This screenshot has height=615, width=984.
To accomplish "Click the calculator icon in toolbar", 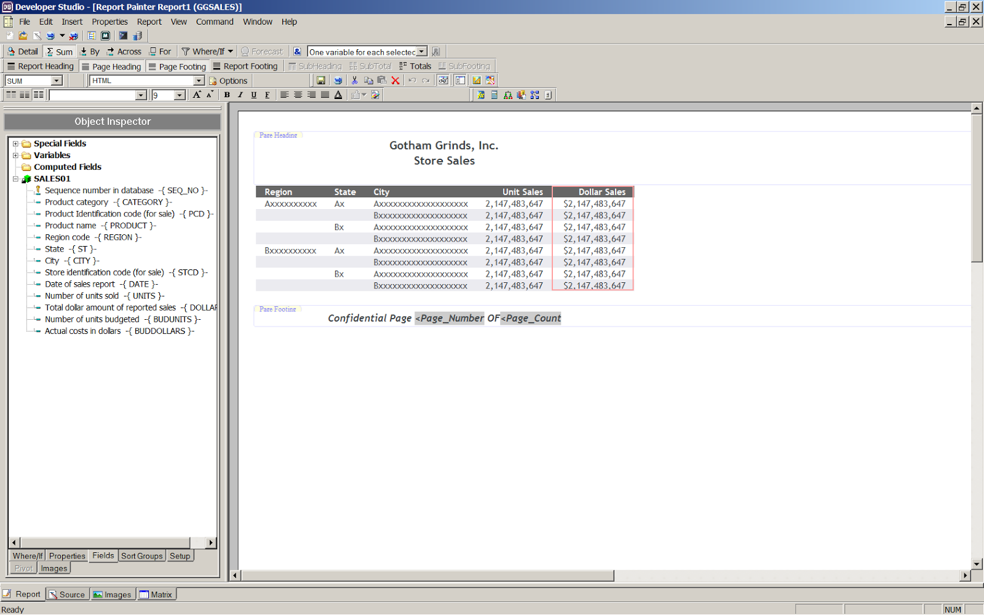I will click(x=494, y=95).
